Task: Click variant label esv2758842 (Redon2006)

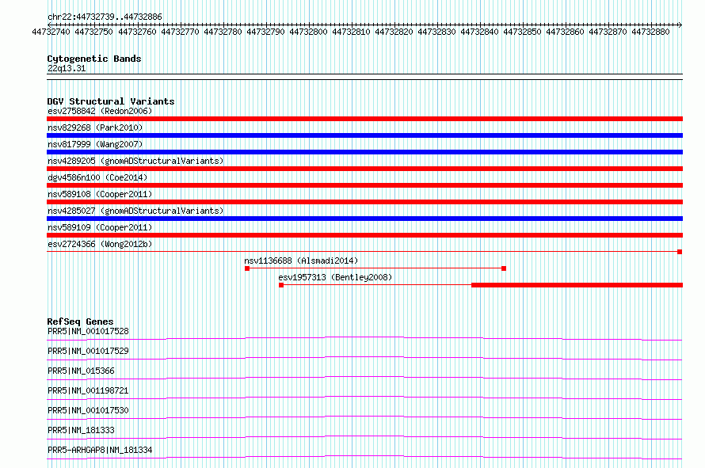Action: pos(100,111)
